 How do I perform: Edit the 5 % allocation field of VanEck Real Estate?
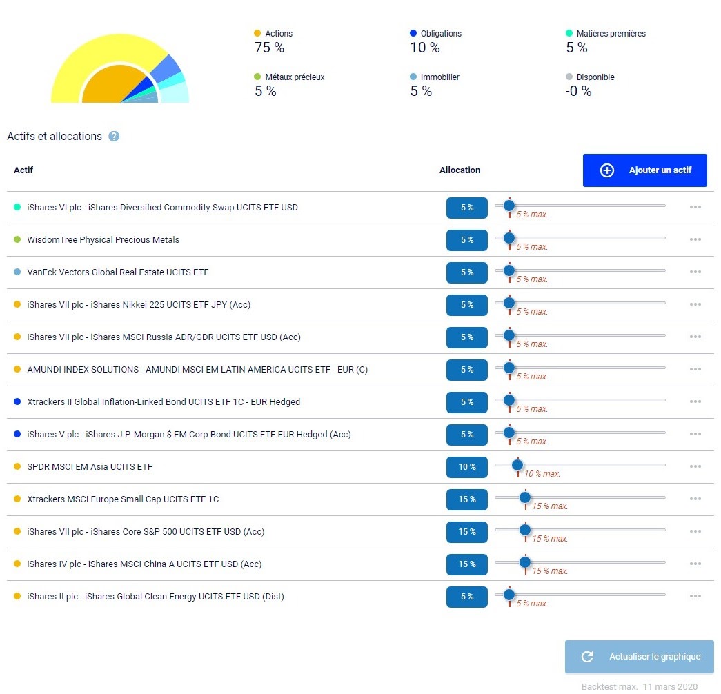click(x=466, y=272)
